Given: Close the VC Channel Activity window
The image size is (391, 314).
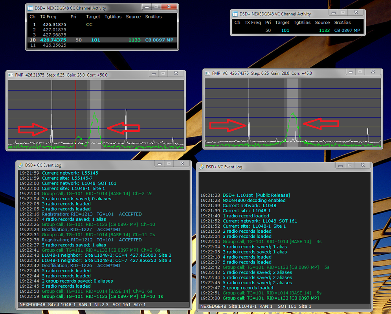Looking at the screenshot, I should point(356,13).
